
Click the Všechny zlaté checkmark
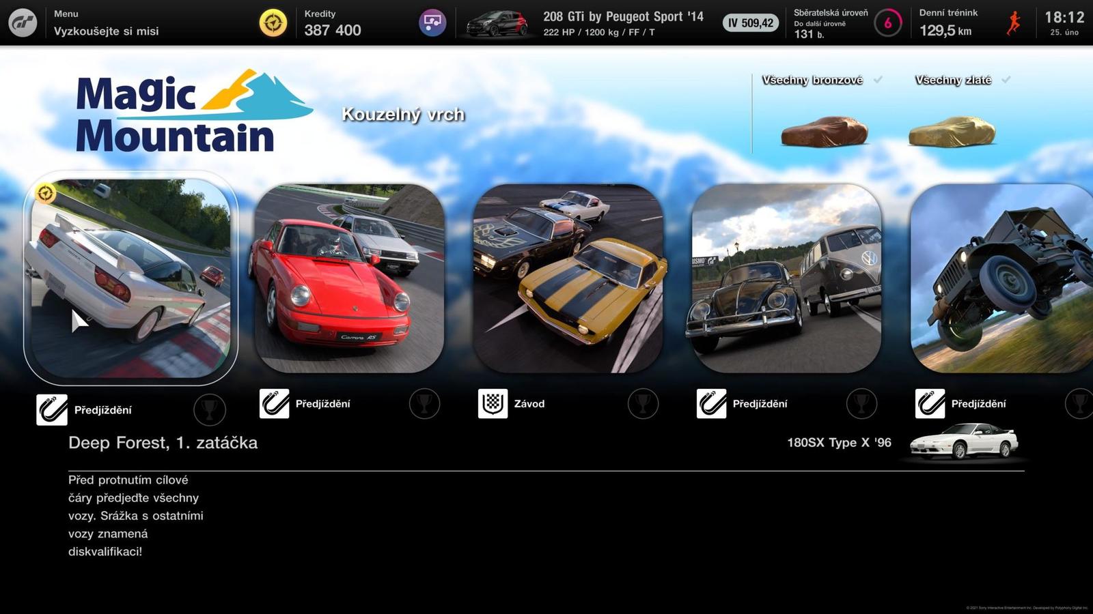pyautogui.click(x=1006, y=80)
